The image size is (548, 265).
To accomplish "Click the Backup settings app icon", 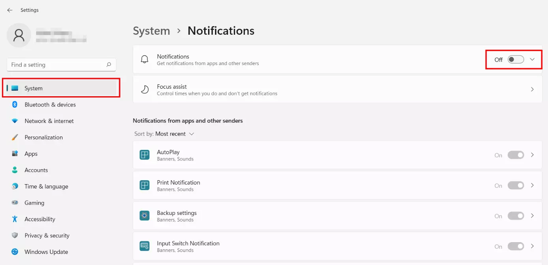I will pyautogui.click(x=145, y=216).
